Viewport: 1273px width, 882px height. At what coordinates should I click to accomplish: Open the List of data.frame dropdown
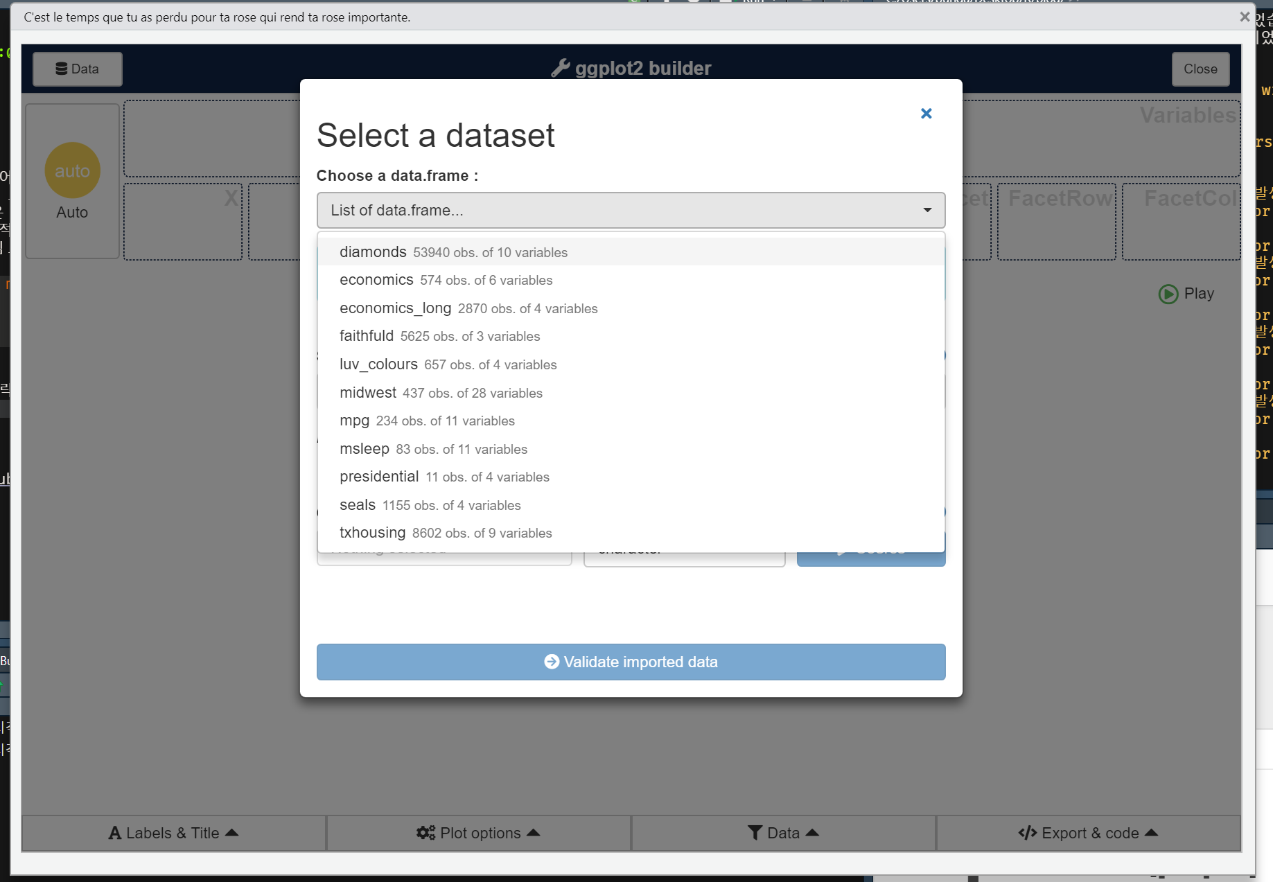(x=631, y=211)
